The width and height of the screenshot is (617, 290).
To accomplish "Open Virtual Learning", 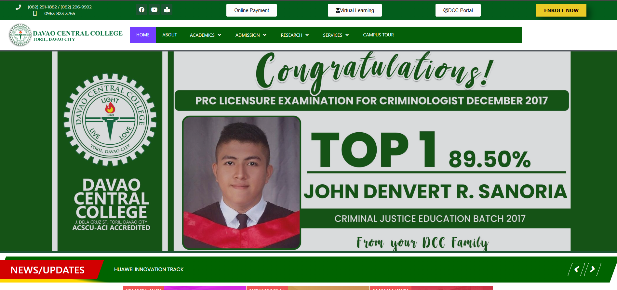I will [355, 10].
